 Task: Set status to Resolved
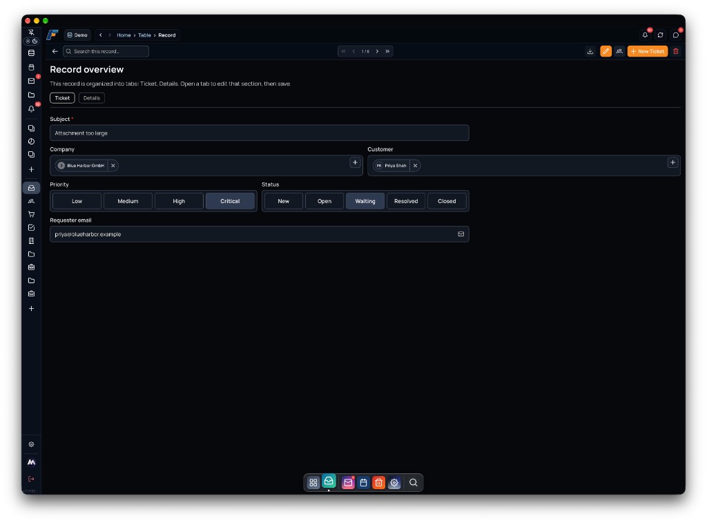406,201
